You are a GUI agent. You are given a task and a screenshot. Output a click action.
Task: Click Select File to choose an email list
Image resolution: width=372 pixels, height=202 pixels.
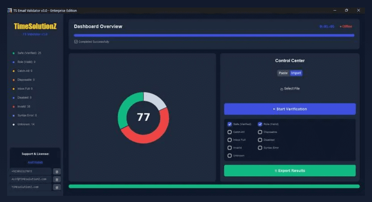point(290,89)
